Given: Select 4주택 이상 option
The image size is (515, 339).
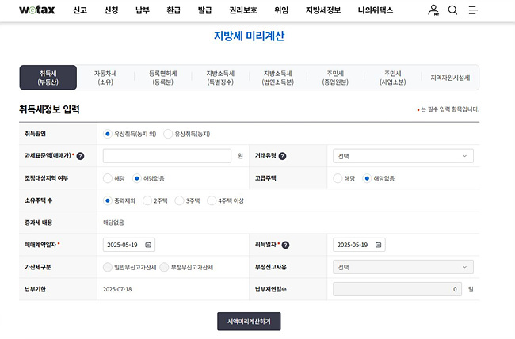Looking at the screenshot, I should [212, 200].
